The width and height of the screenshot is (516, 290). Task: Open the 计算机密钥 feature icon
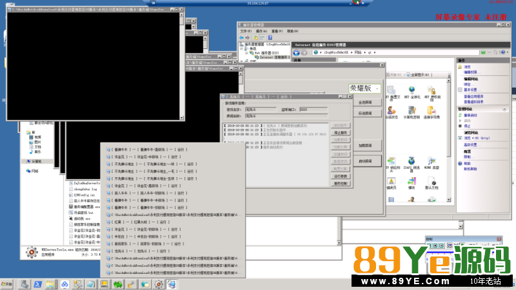point(412,112)
